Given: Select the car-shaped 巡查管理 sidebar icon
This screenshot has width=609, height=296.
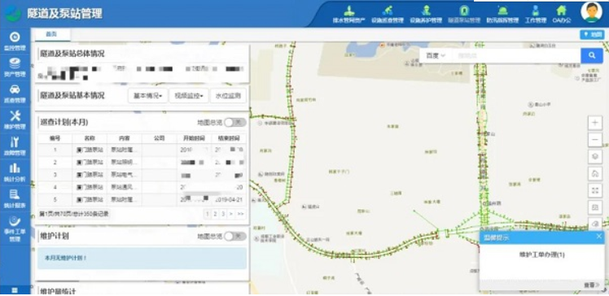Looking at the screenshot, I should pyautogui.click(x=15, y=94).
